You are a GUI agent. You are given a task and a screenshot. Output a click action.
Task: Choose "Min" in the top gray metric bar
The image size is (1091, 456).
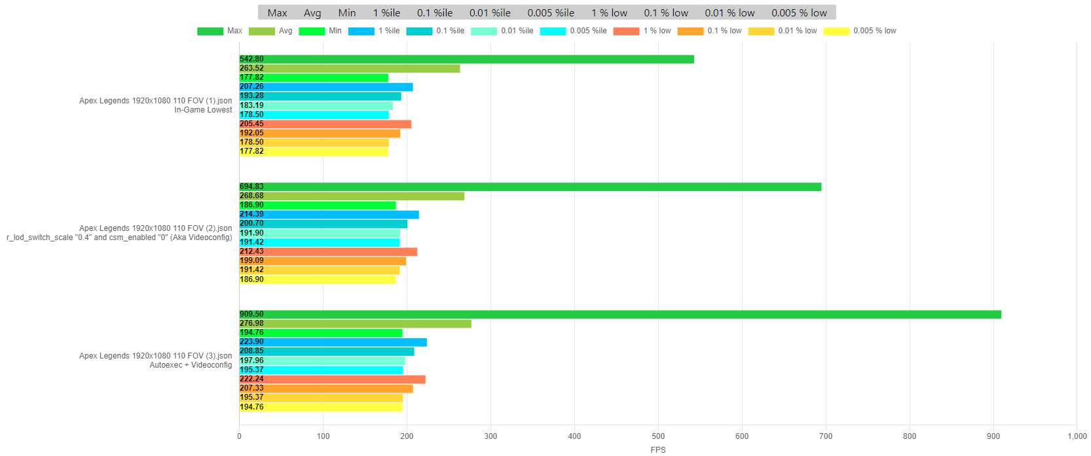(347, 13)
